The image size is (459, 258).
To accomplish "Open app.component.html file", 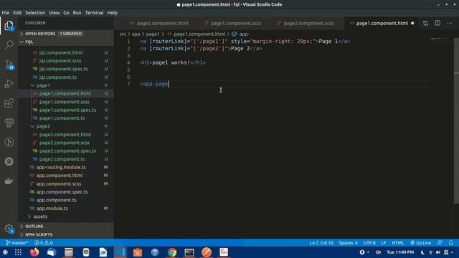I will [x=60, y=176].
